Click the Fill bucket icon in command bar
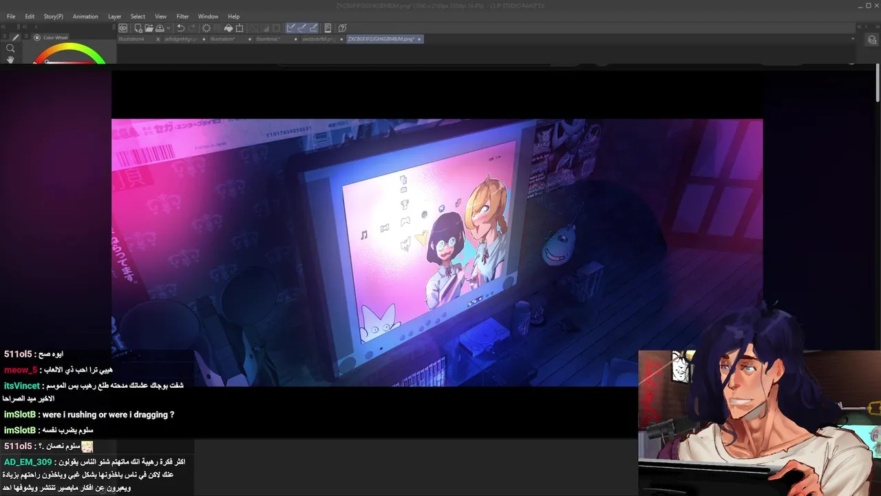881x496 pixels. pos(229,28)
